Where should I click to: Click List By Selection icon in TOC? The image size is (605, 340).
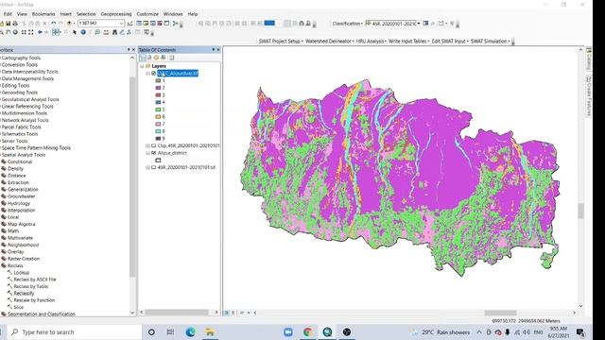[164, 58]
